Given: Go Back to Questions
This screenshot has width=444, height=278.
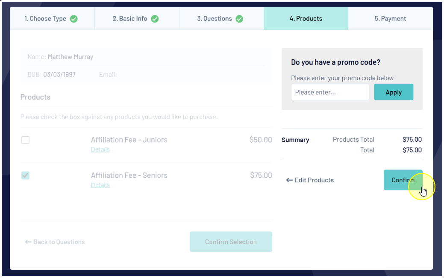Looking at the screenshot, I should coord(55,242).
